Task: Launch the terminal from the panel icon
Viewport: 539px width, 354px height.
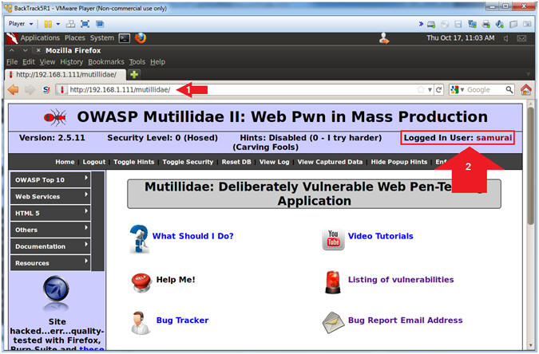Action: [124, 38]
